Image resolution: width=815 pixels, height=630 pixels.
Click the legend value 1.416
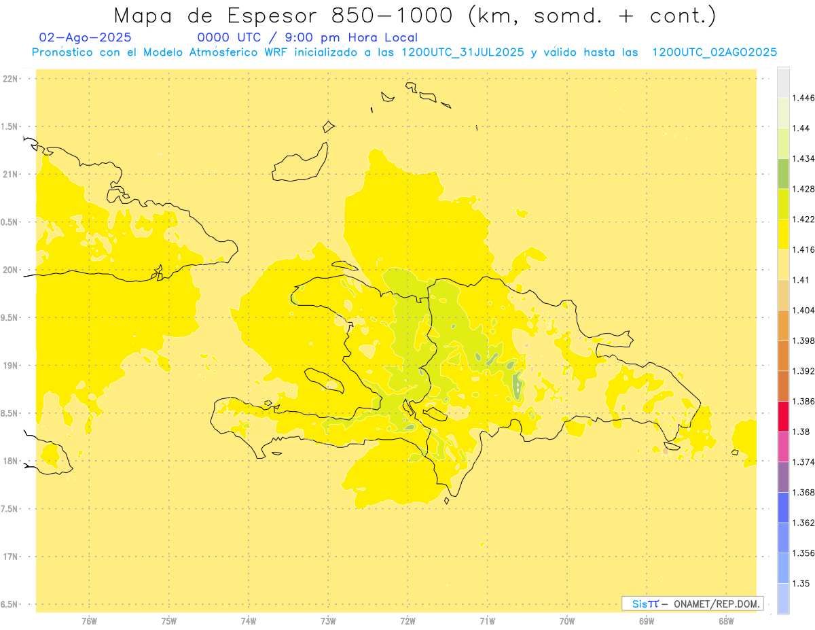803,249
